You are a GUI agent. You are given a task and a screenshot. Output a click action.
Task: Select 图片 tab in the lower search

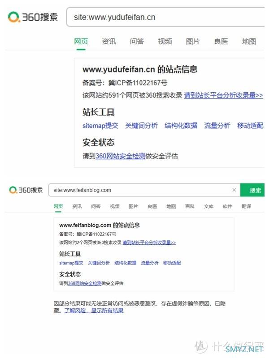(x=133, y=206)
